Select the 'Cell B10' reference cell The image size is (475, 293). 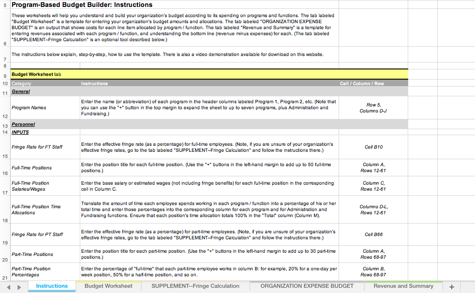[x=373, y=147]
